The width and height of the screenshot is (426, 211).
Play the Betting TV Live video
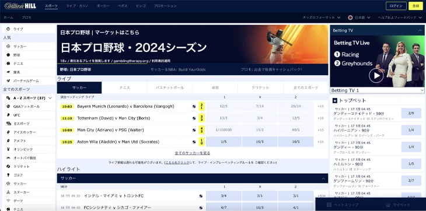[376, 76]
